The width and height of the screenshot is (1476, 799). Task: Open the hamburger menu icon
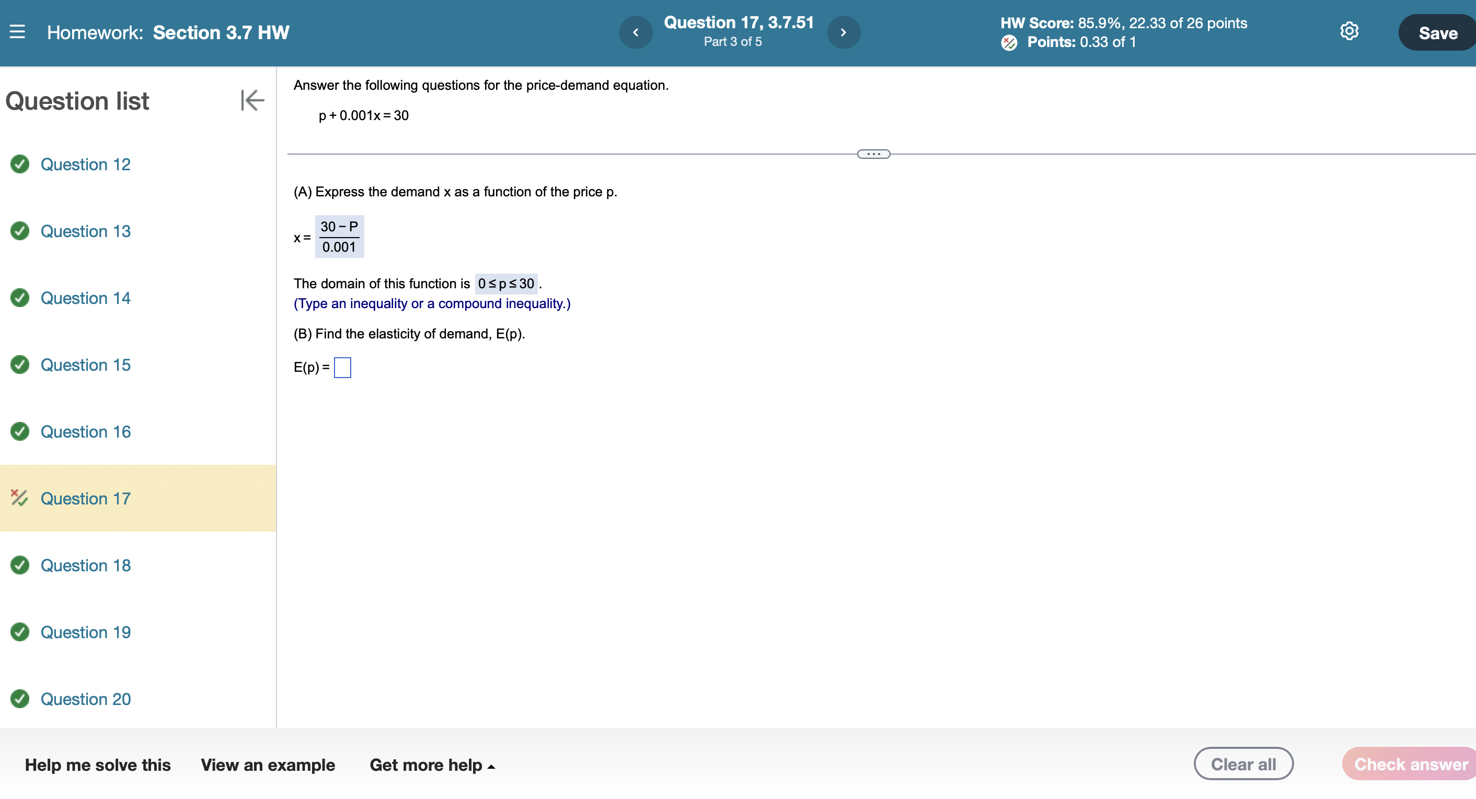pos(18,32)
